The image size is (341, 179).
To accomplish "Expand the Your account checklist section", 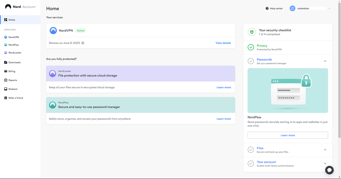I will 325,164.
